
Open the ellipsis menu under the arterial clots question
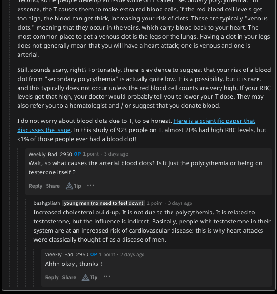click(90, 186)
